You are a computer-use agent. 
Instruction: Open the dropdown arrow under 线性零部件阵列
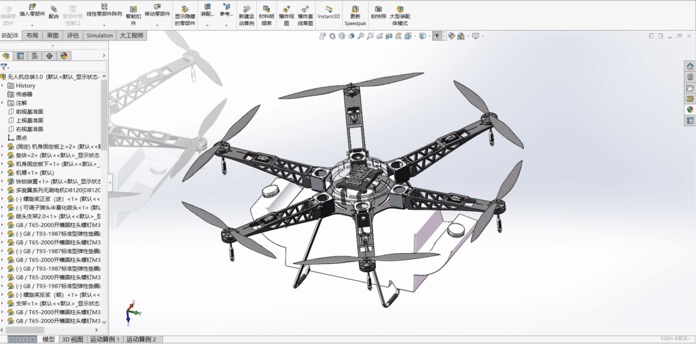coord(105,26)
